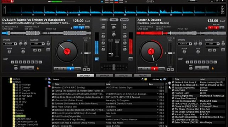Toggle right deck hot cue lock icon

click(x=206, y=28)
